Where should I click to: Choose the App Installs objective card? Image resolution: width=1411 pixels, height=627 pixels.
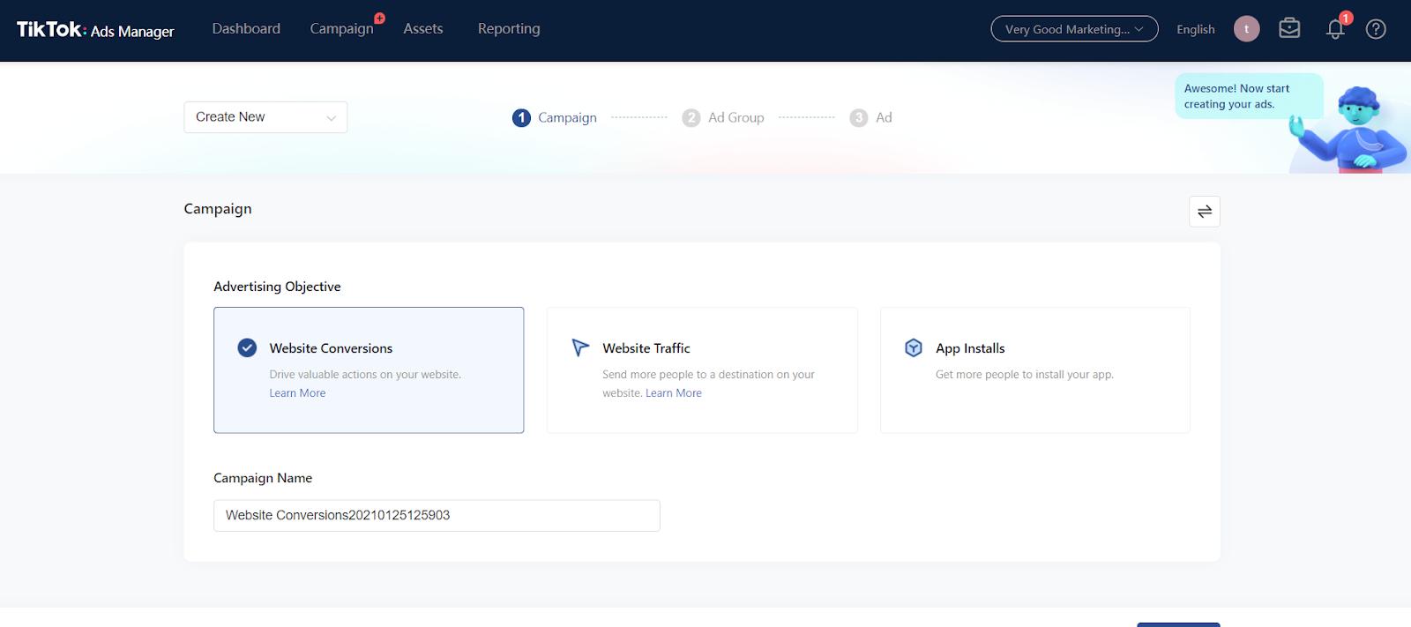pyautogui.click(x=1035, y=369)
